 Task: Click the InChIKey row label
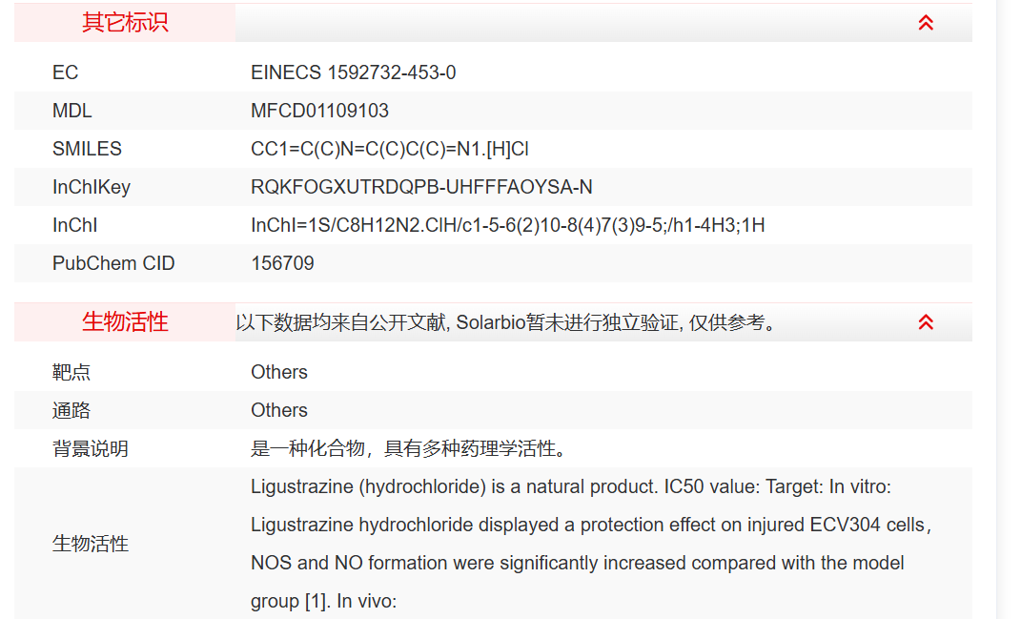[x=91, y=187]
